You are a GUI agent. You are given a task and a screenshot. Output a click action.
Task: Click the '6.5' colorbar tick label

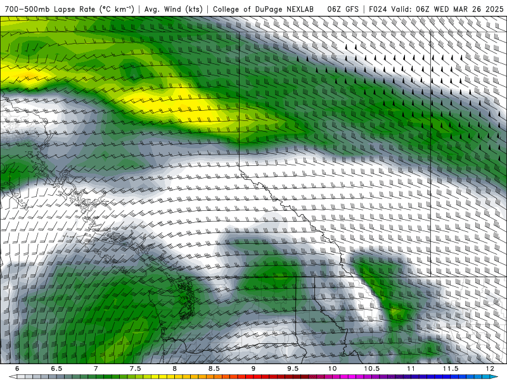[x=56, y=369]
